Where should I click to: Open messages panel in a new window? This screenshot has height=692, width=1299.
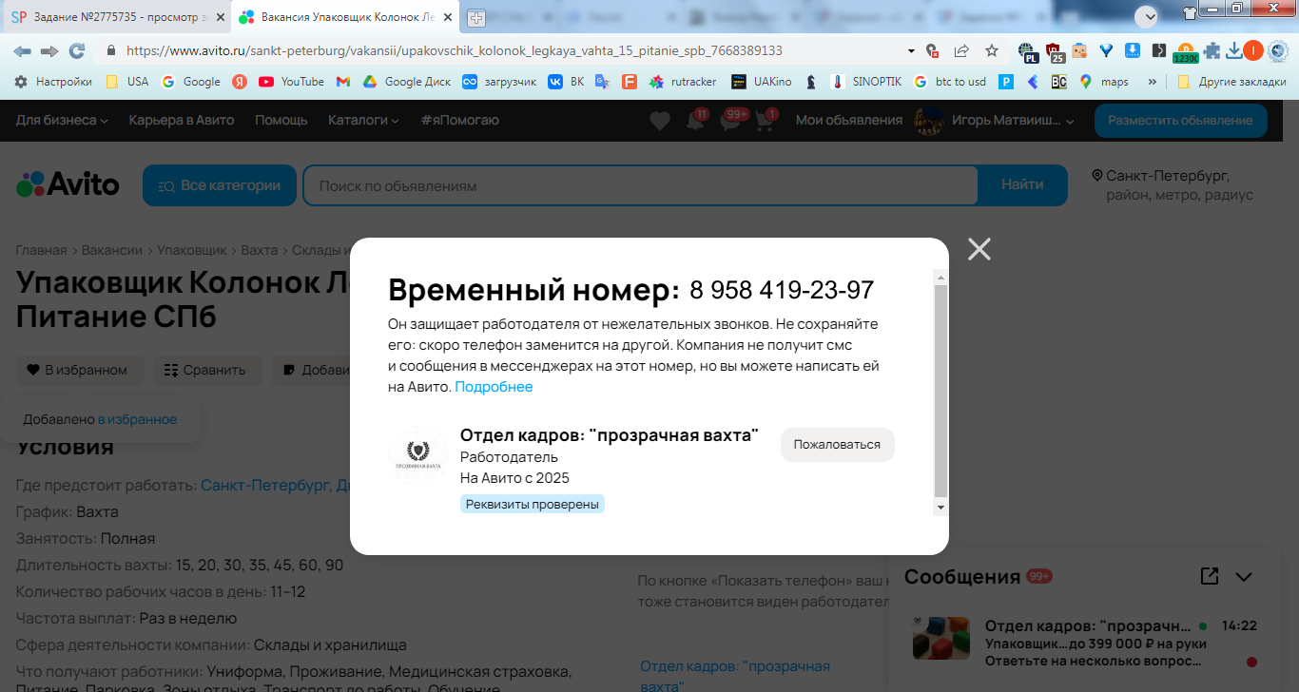pyautogui.click(x=1210, y=576)
